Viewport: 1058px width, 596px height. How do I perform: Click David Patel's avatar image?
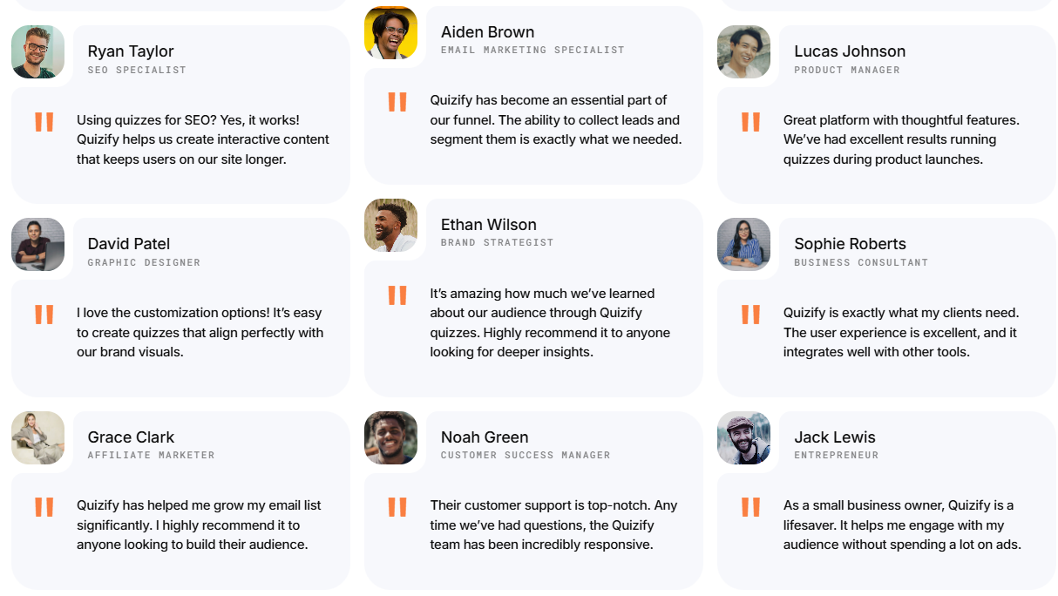37,245
